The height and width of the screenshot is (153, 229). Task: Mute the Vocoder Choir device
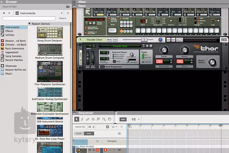coord(109,39)
